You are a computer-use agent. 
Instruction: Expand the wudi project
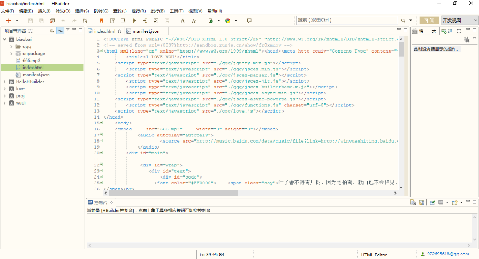pyautogui.click(x=5, y=102)
